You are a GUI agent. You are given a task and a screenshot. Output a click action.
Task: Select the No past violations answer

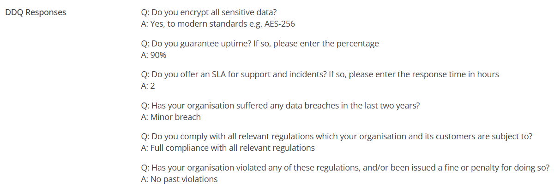pyautogui.click(x=179, y=179)
